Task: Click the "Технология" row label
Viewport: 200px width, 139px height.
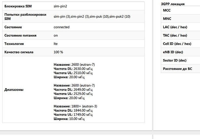Action: 14,44
